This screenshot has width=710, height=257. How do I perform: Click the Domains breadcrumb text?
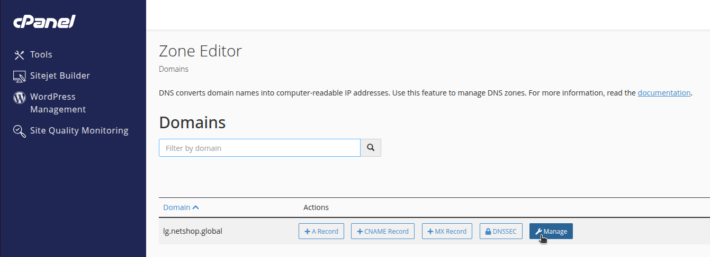174,69
